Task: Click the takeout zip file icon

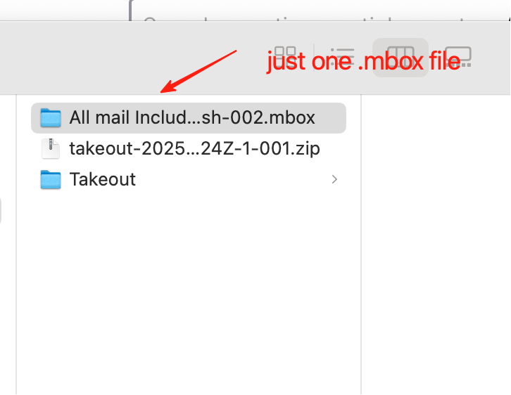Action: 51,148
